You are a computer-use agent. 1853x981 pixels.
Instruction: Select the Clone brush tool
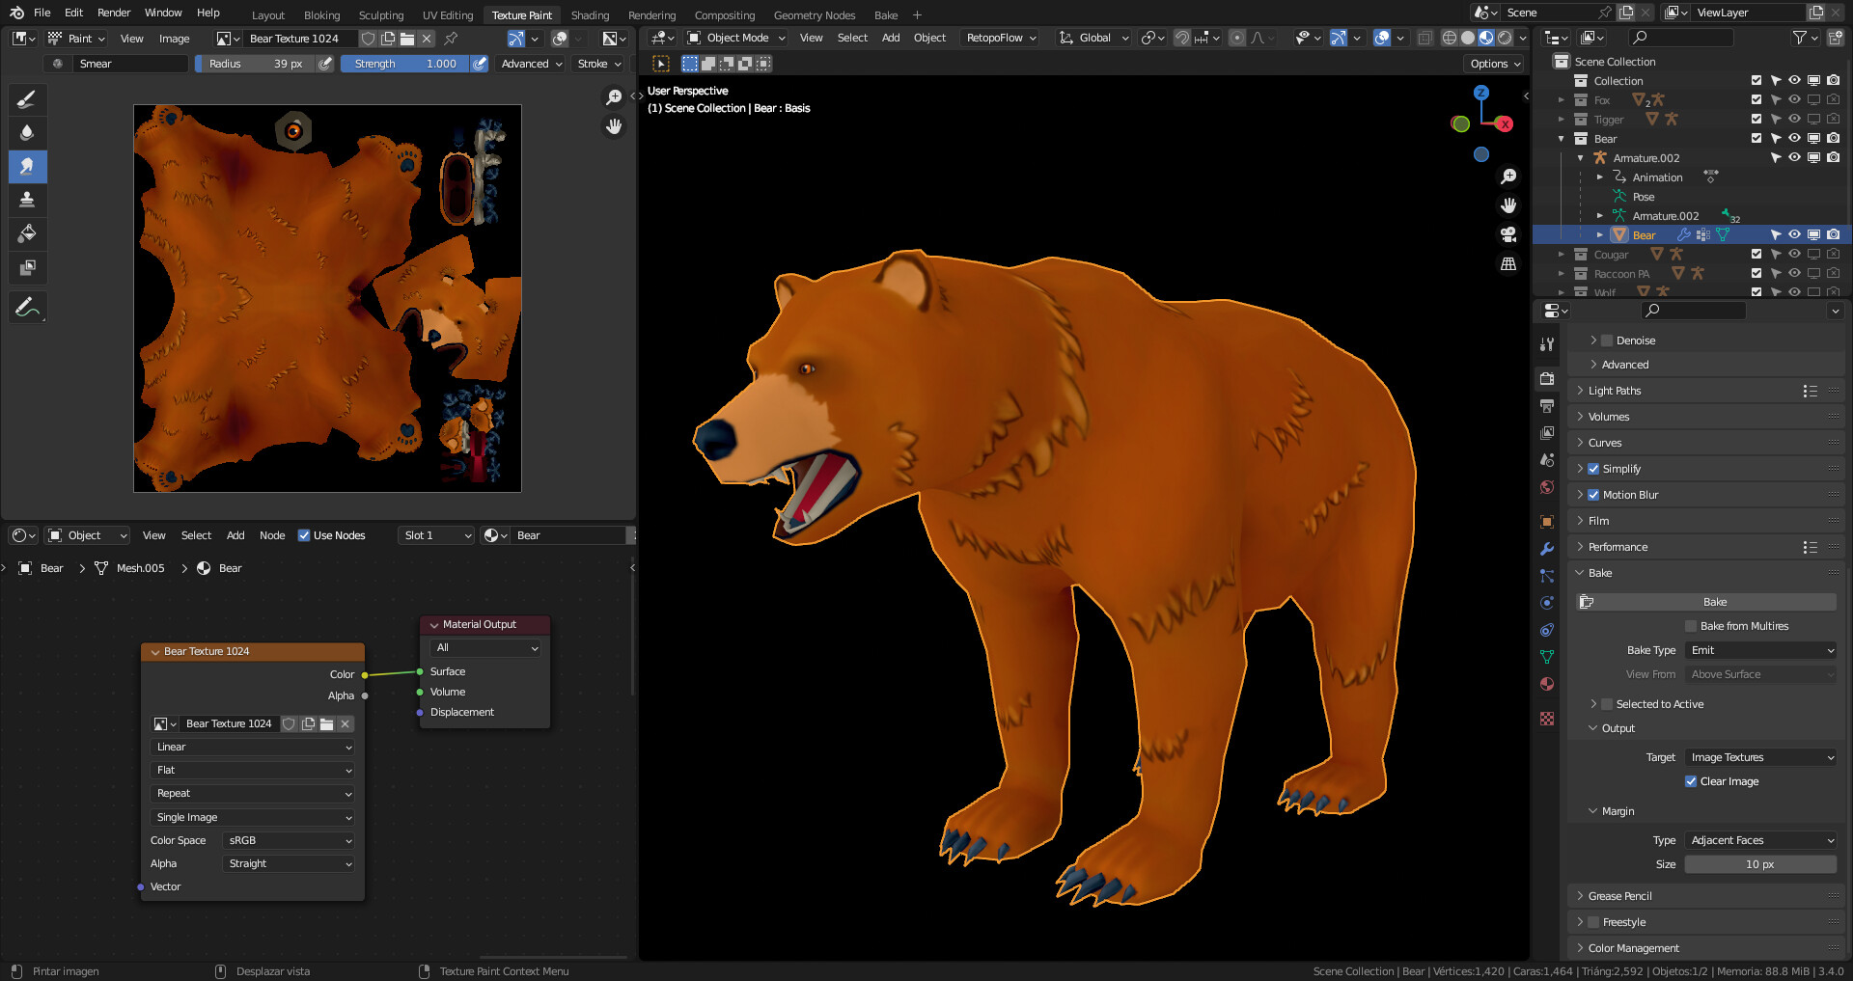(27, 200)
